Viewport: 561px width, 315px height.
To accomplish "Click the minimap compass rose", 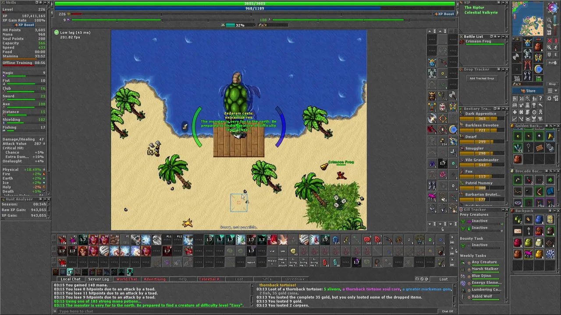I will click(x=552, y=7).
